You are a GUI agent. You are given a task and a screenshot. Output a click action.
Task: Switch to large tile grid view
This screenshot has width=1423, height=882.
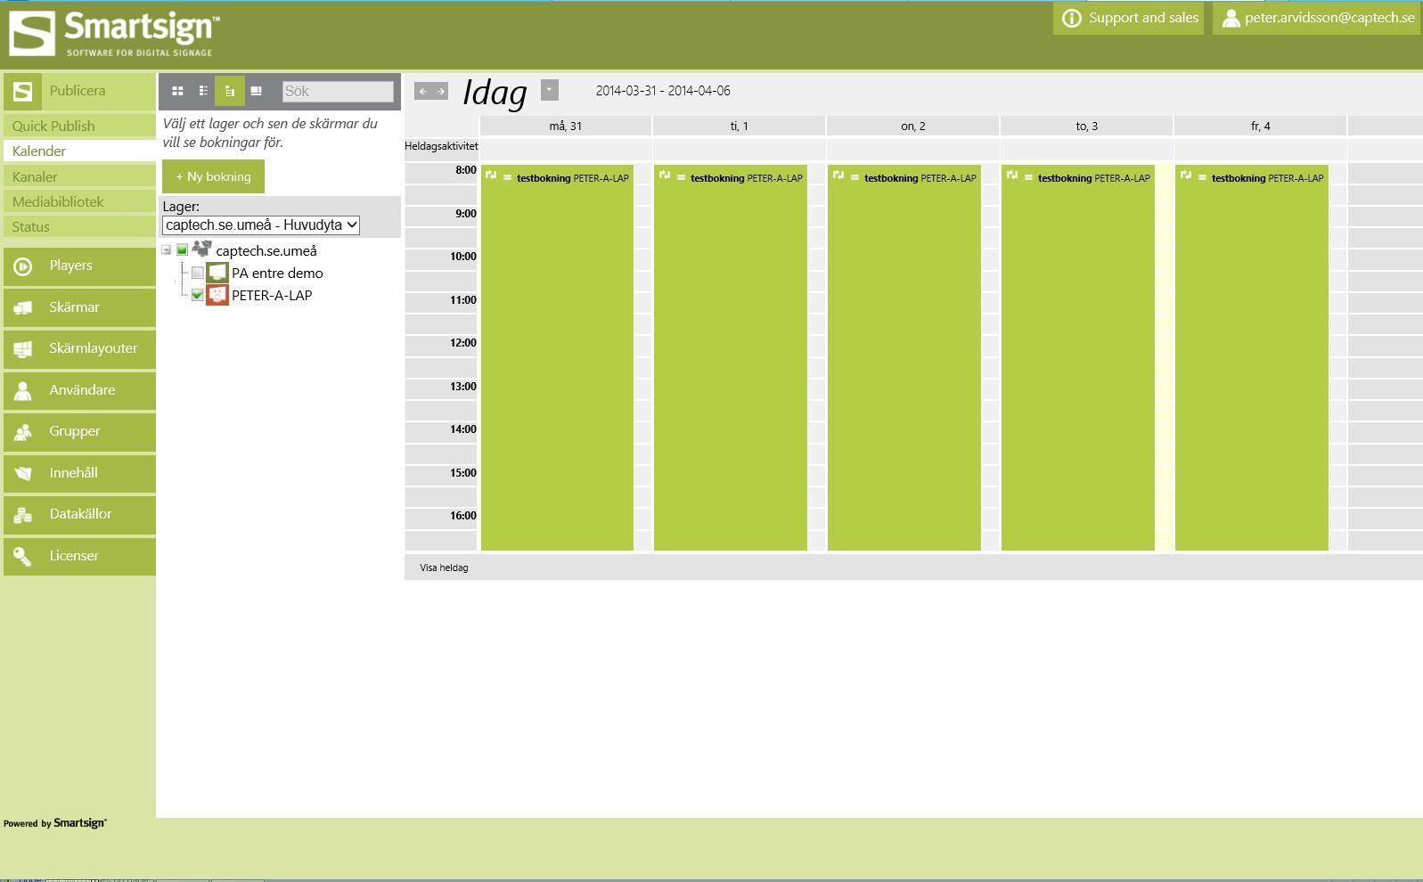pos(177,91)
